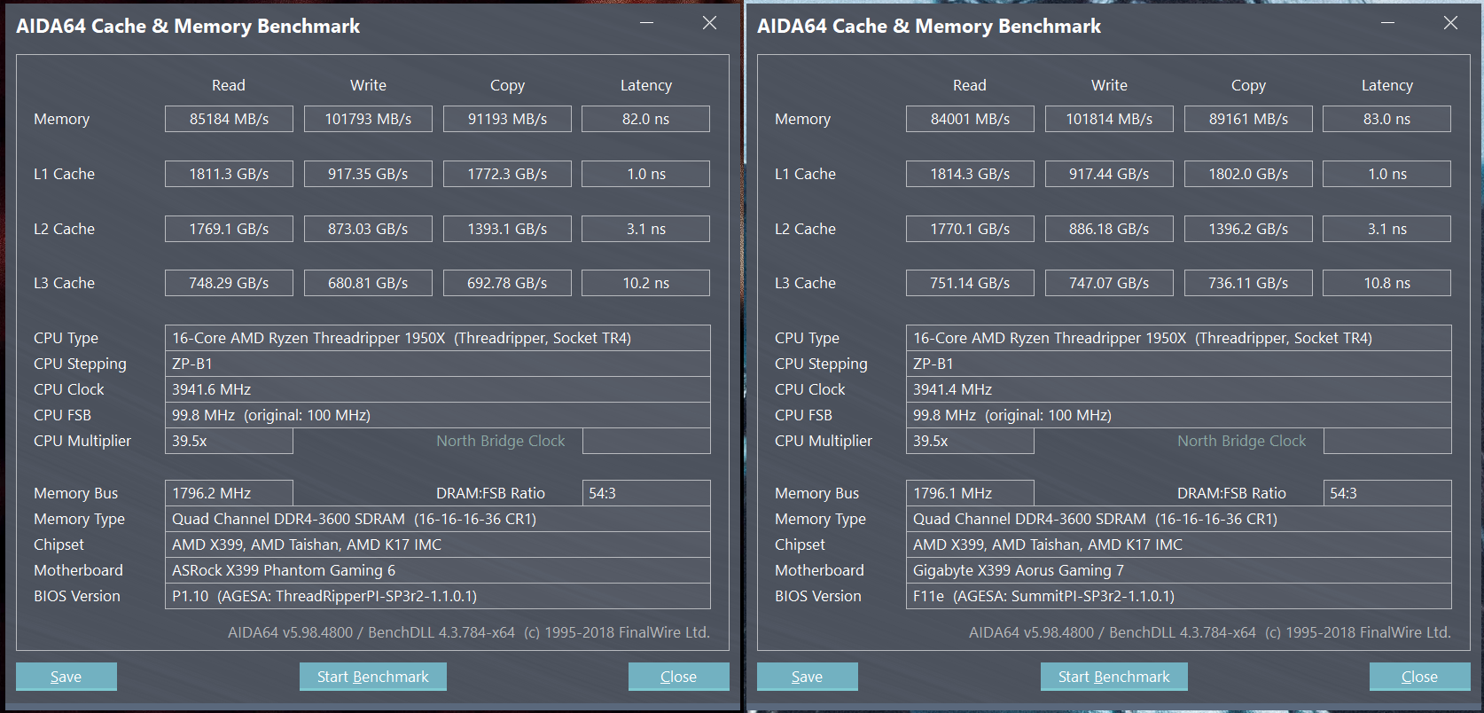1484x713 pixels.
Task: Select L2 Cache Write value 873.03 GB/s
Action: coord(368,229)
